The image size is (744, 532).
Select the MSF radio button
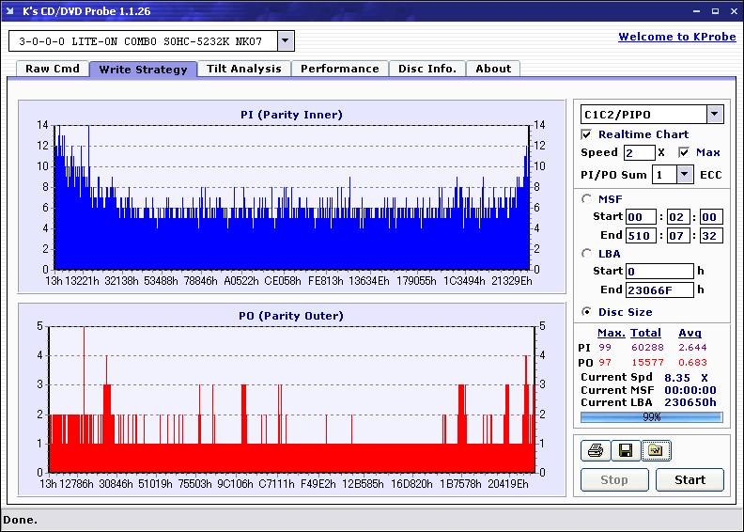(587, 198)
